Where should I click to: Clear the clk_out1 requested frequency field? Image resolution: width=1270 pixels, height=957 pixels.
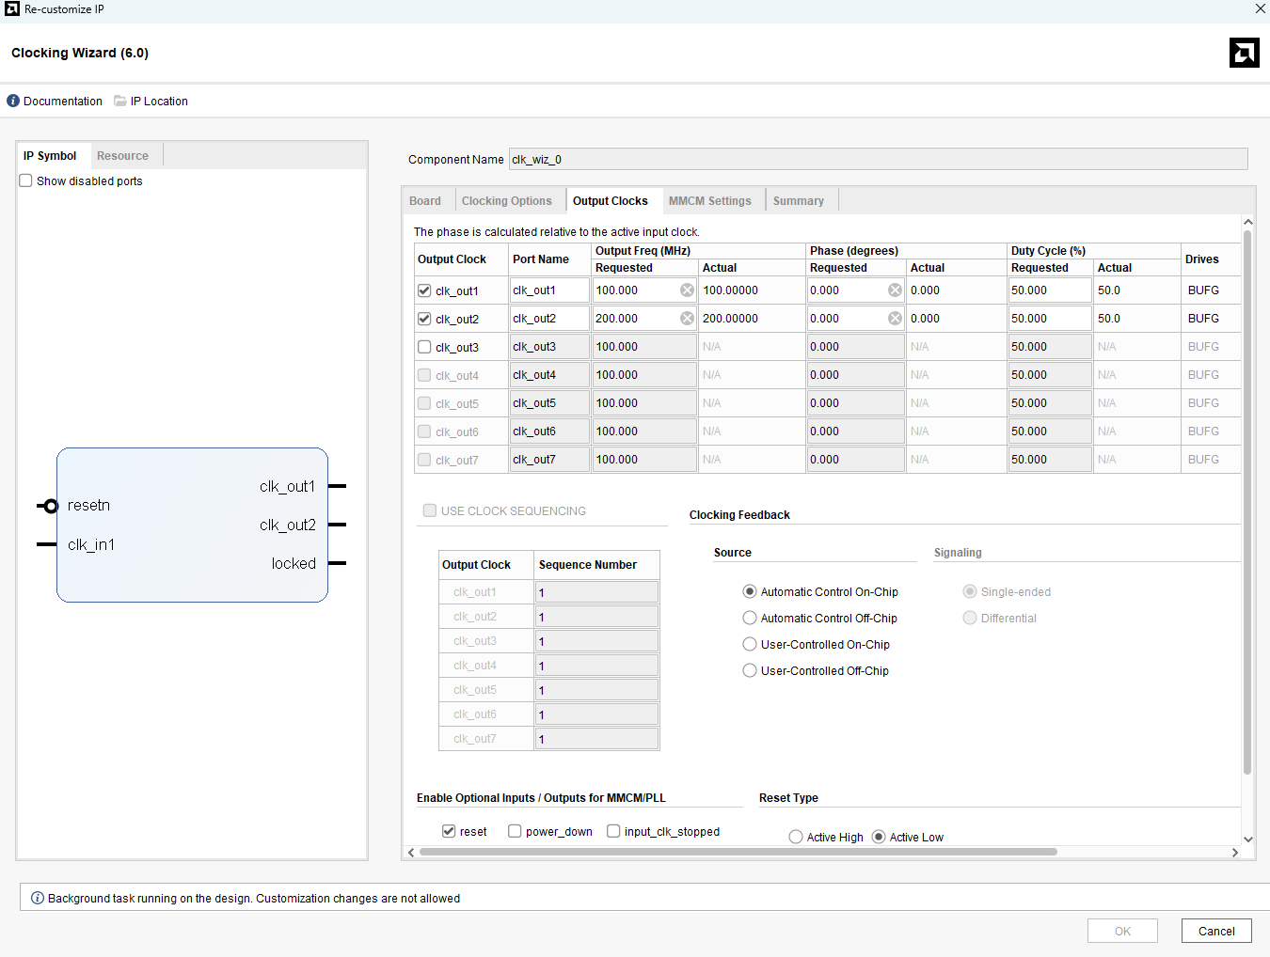(687, 290)
